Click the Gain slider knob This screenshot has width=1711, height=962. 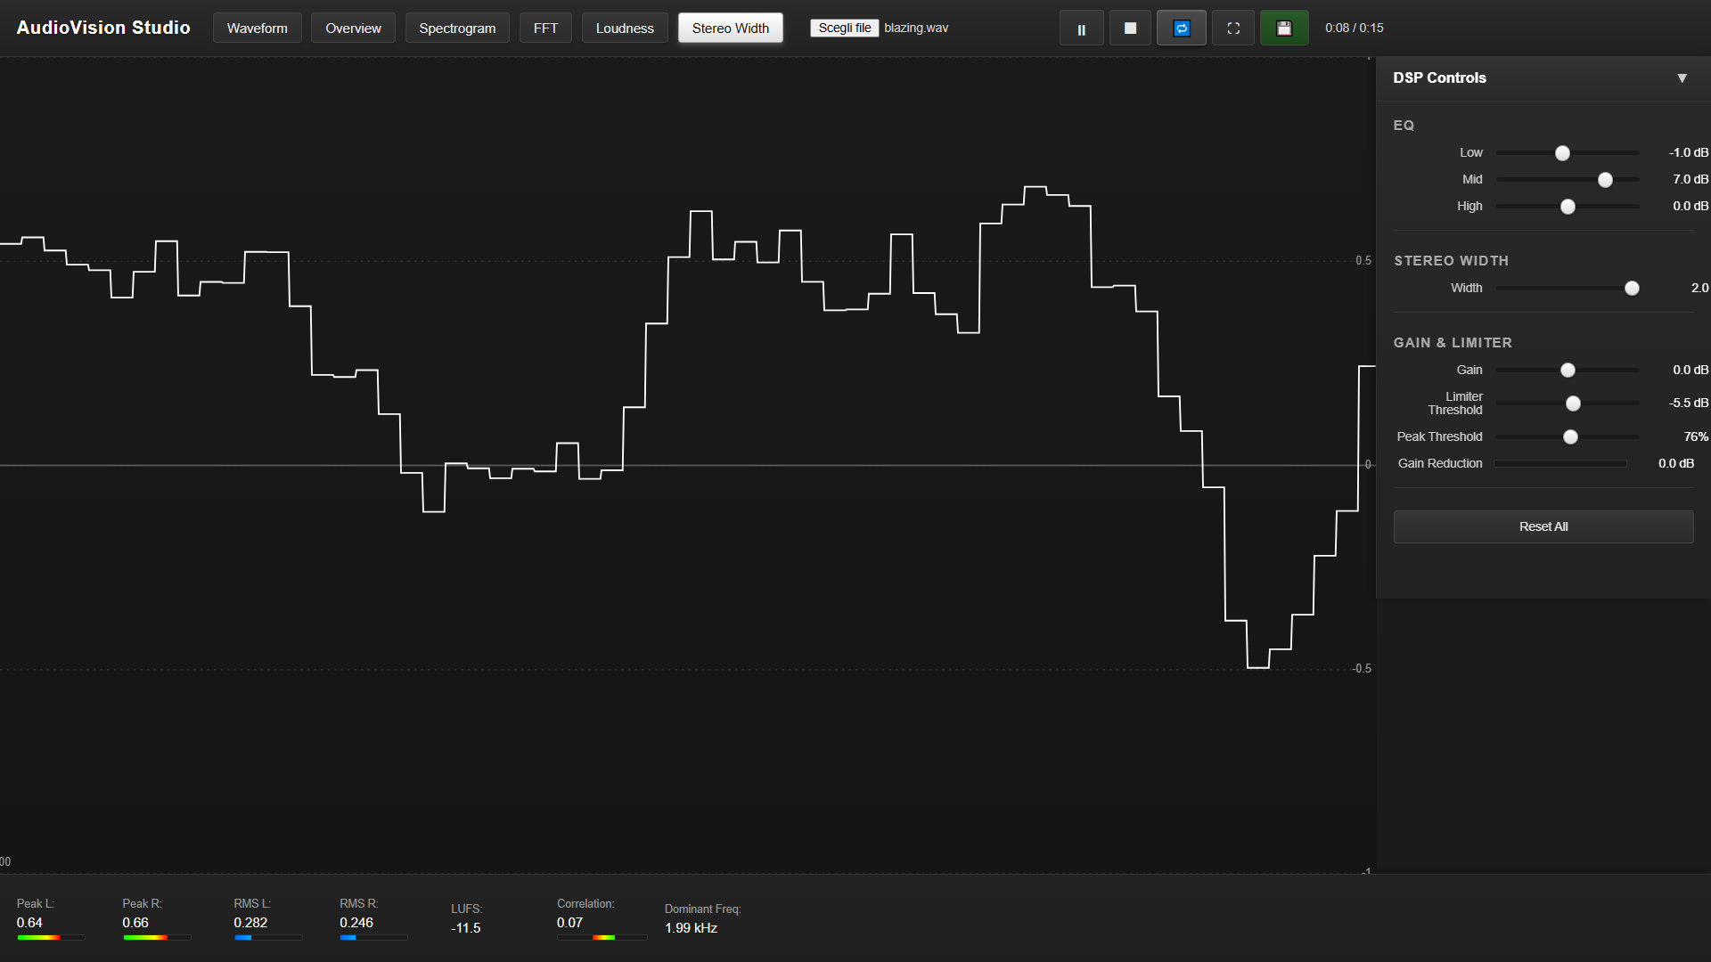(1568, 371)
